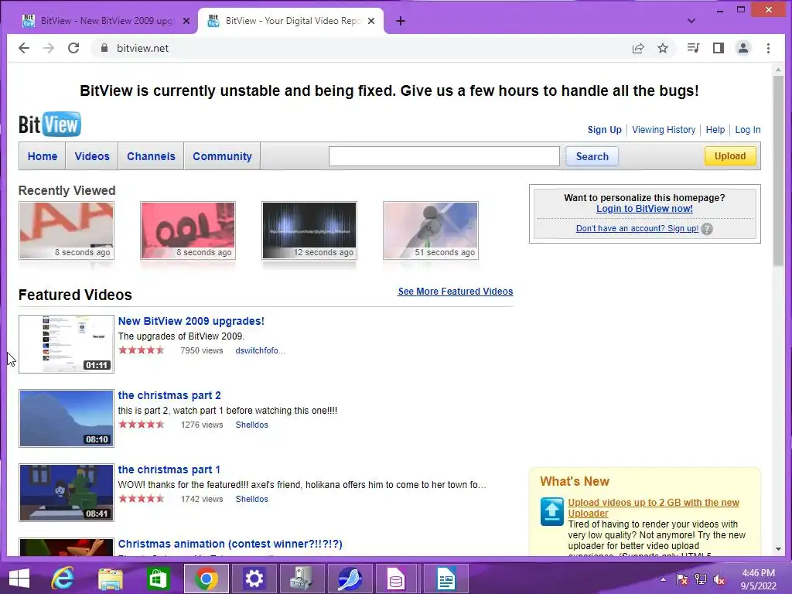Image resolution: width=792 pixels, height=594 pixels.
Task: Open first recently viewed thumbnail, 8 seconds ago
Action: (x=67, y=230)
